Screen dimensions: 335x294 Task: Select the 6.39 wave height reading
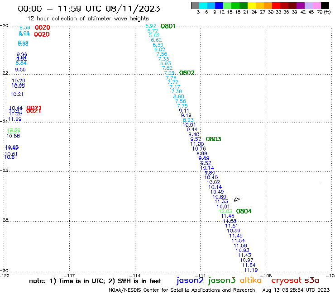tap(158, 45)
